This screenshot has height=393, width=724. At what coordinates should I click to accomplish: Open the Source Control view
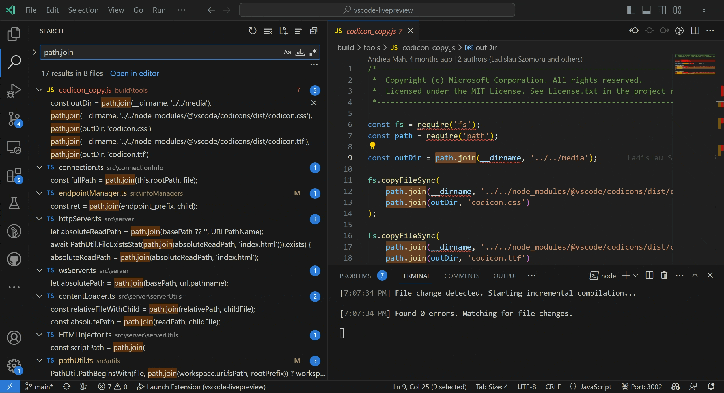tap(14, 119)
